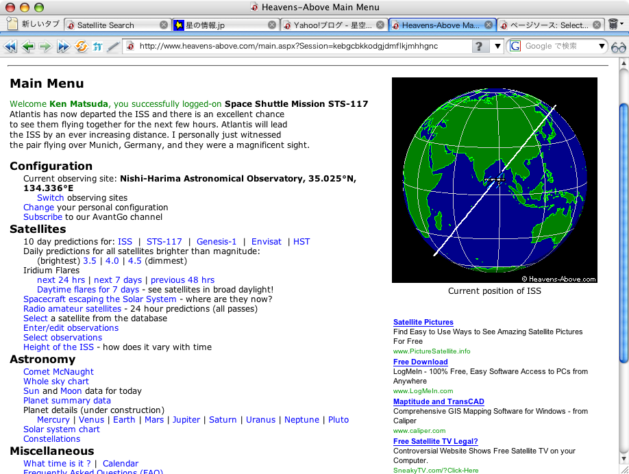Open Iridium flares next 7 days
The image size is (629, 474).
(118, 280)
